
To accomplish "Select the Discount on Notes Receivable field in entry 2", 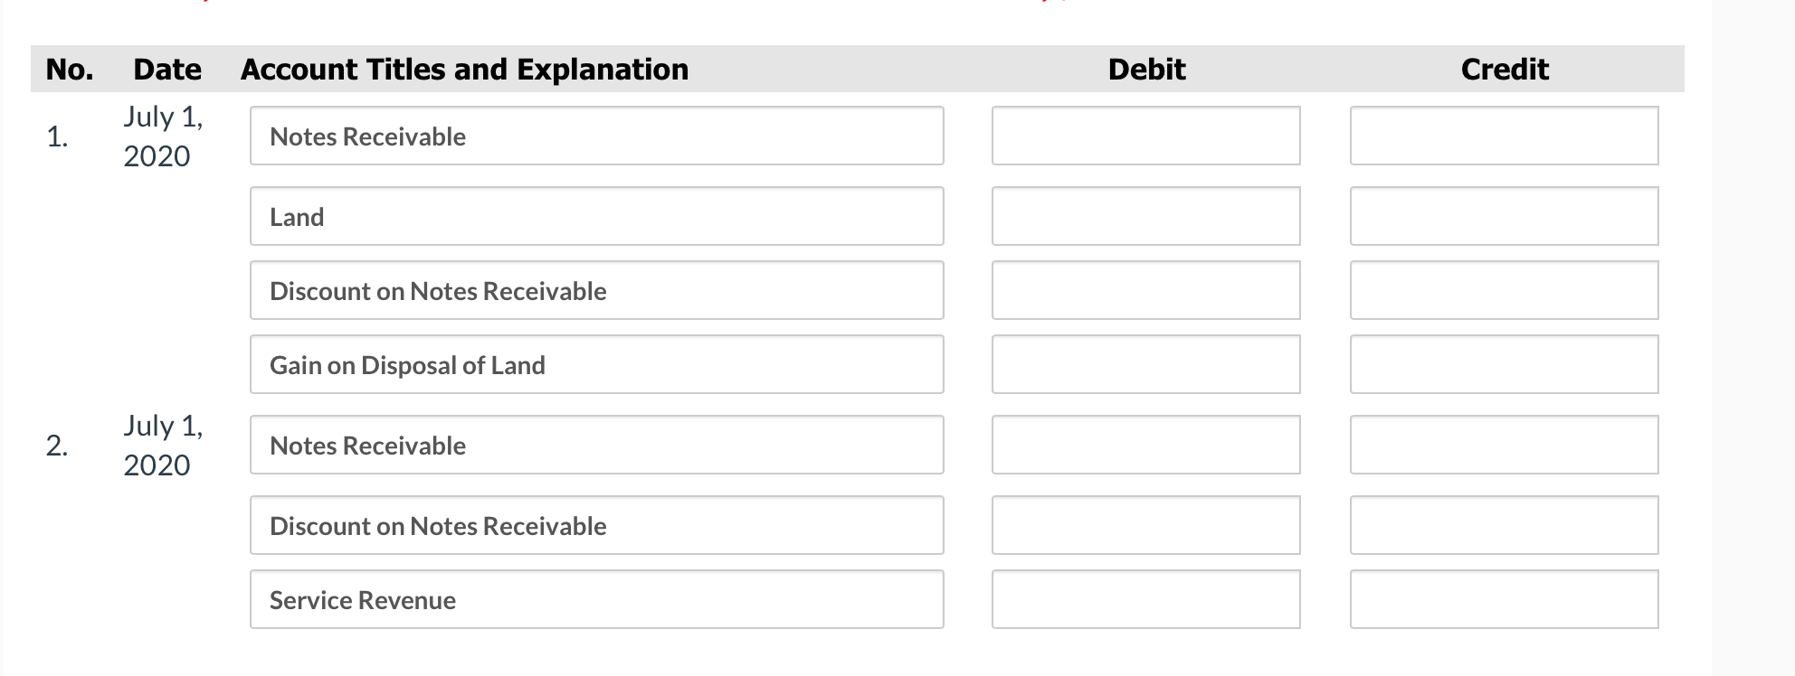I will coord(597,524).
